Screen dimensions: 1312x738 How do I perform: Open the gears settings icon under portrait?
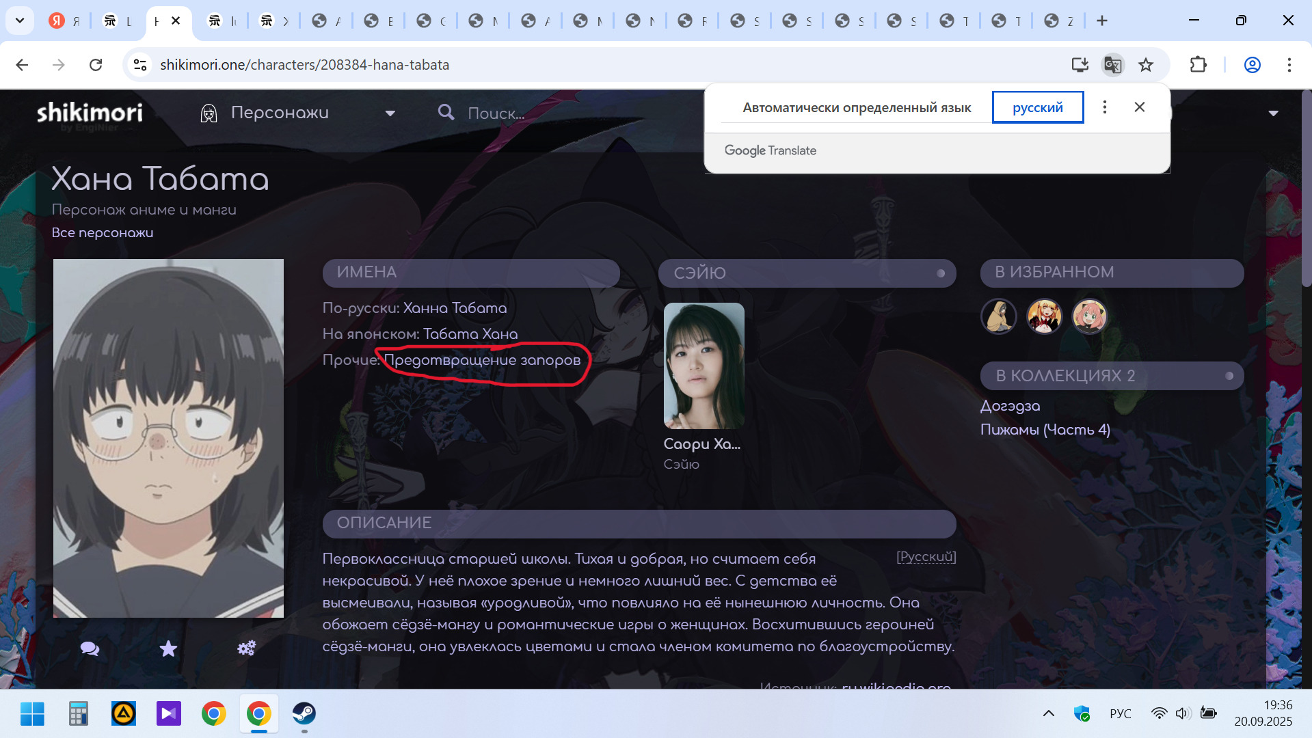click(246, 648)
